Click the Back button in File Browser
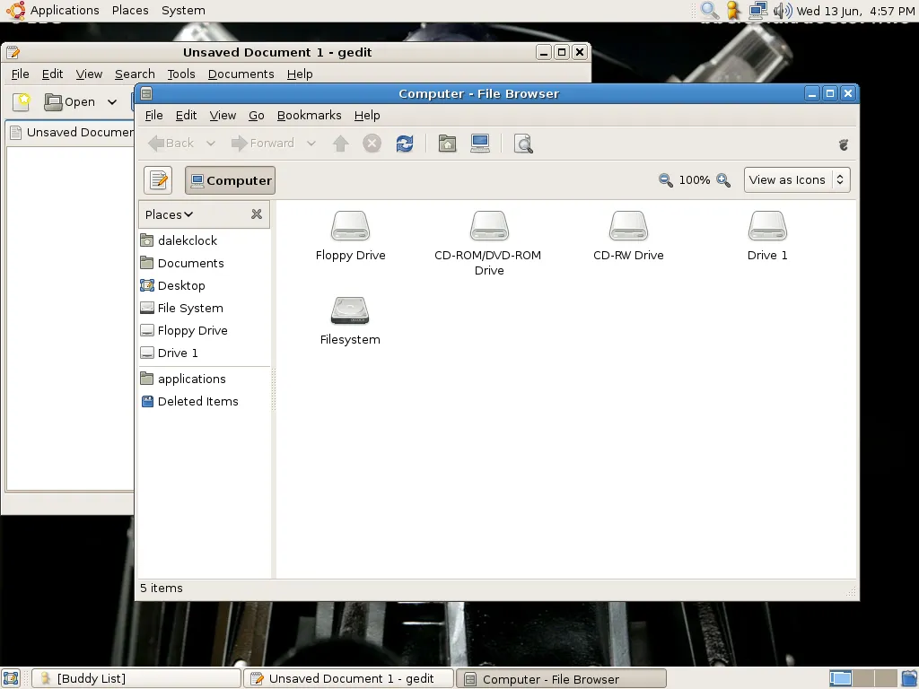919x689 pixels. (171, 144)
